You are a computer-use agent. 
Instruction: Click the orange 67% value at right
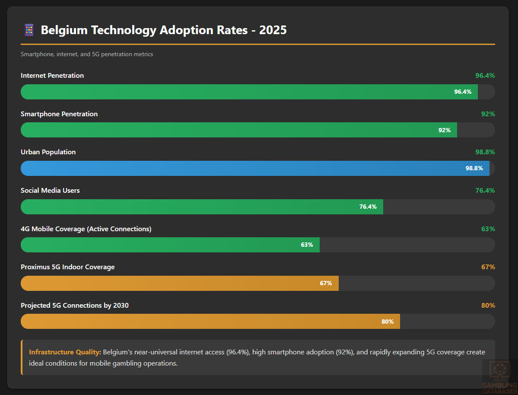[x=488, y=267]
